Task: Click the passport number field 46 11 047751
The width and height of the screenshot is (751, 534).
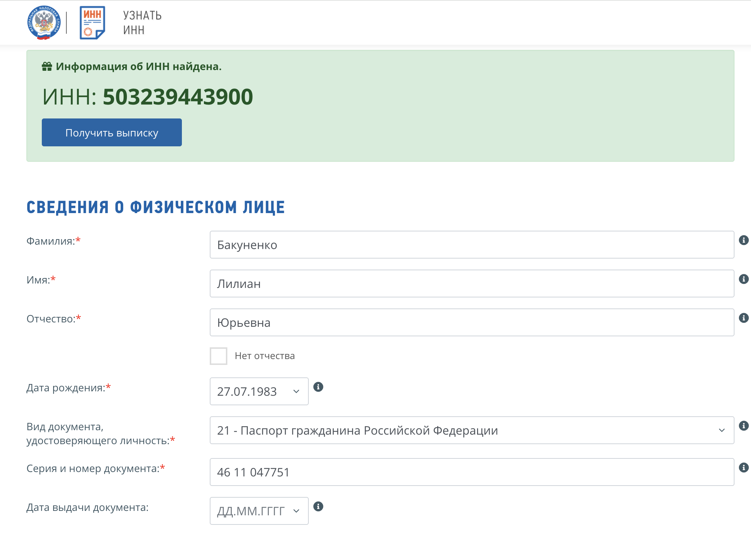Action: click(472, 472)
